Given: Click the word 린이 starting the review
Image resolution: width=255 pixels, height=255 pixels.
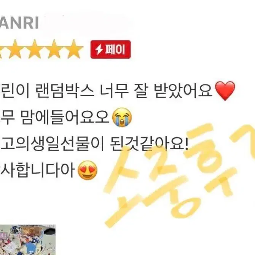Looking at the screenshot, I should coord(14,91).
